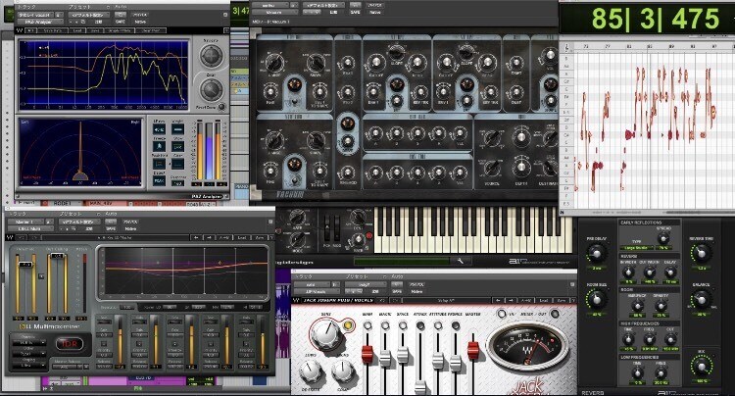The height and width of the screenshot is (396, 735).
Task: Click the Mix knob in Reverb
Action: 702,366
